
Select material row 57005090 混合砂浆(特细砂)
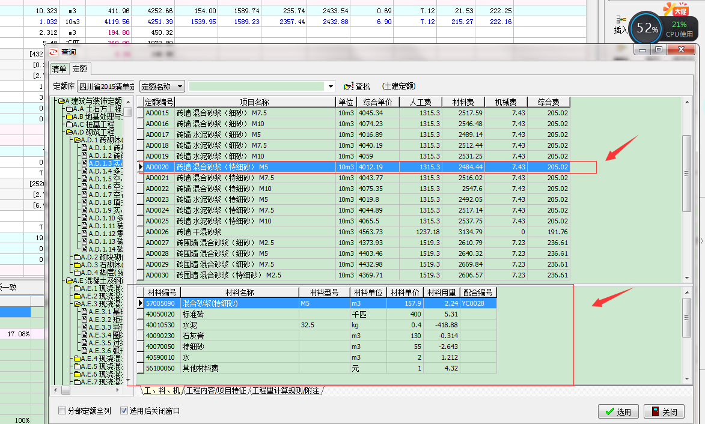pyautogui.click(x=320, y=303)
